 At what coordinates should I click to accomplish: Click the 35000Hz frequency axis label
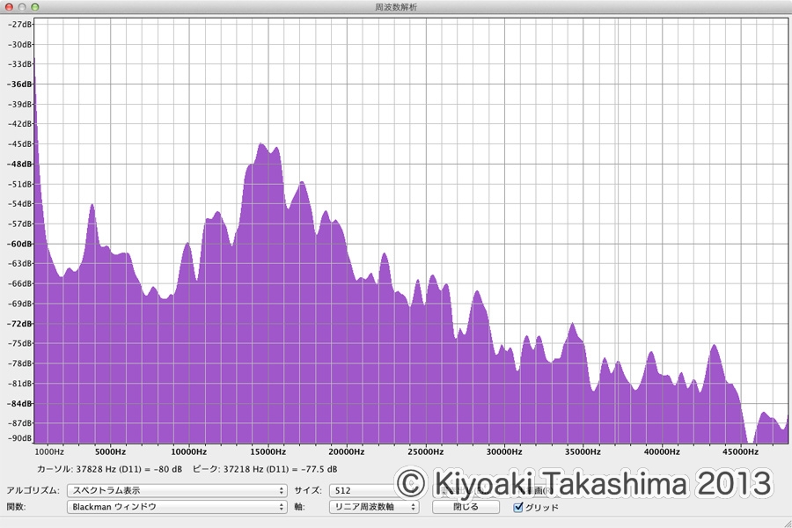583,451
